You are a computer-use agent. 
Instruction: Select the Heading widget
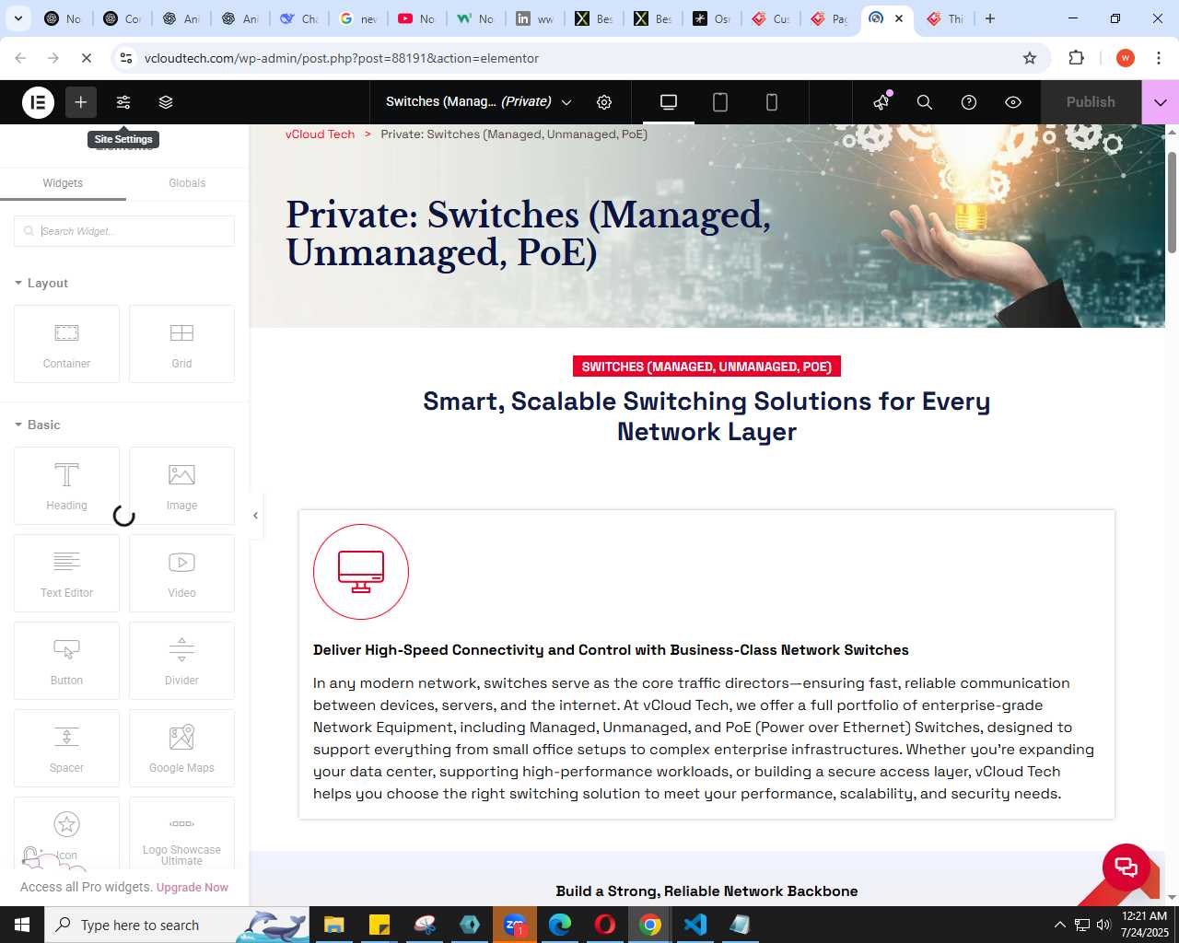pos(66,485)
